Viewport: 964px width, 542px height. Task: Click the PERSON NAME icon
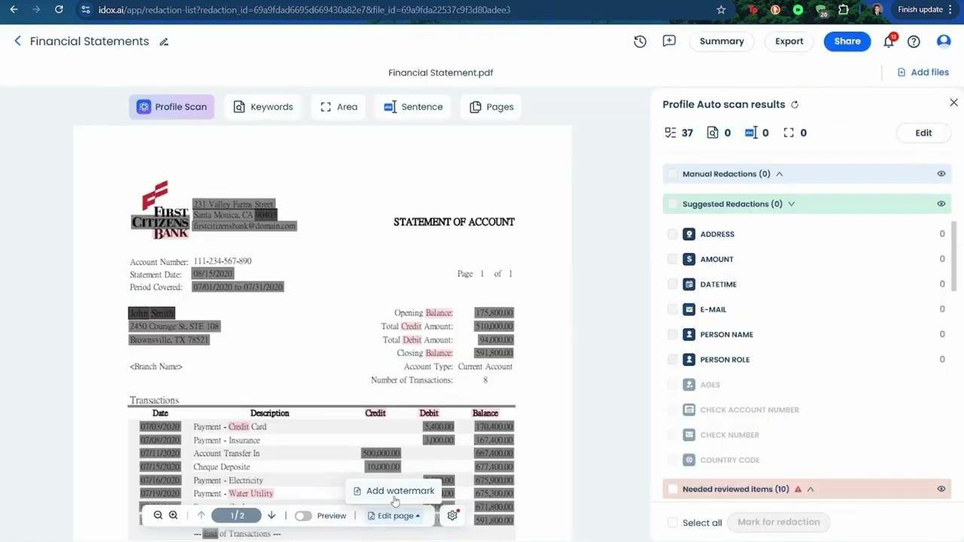click(688, 334)
